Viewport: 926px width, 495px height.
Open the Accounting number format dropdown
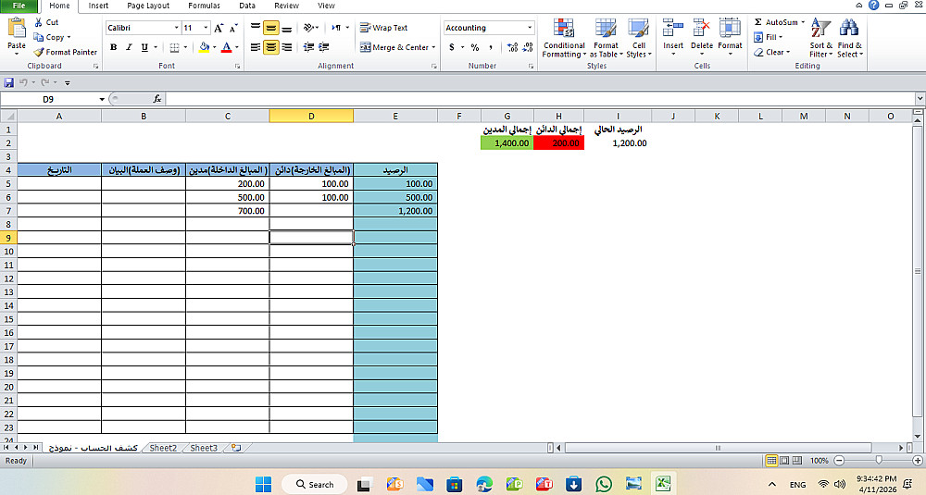[x=530, y=28]
